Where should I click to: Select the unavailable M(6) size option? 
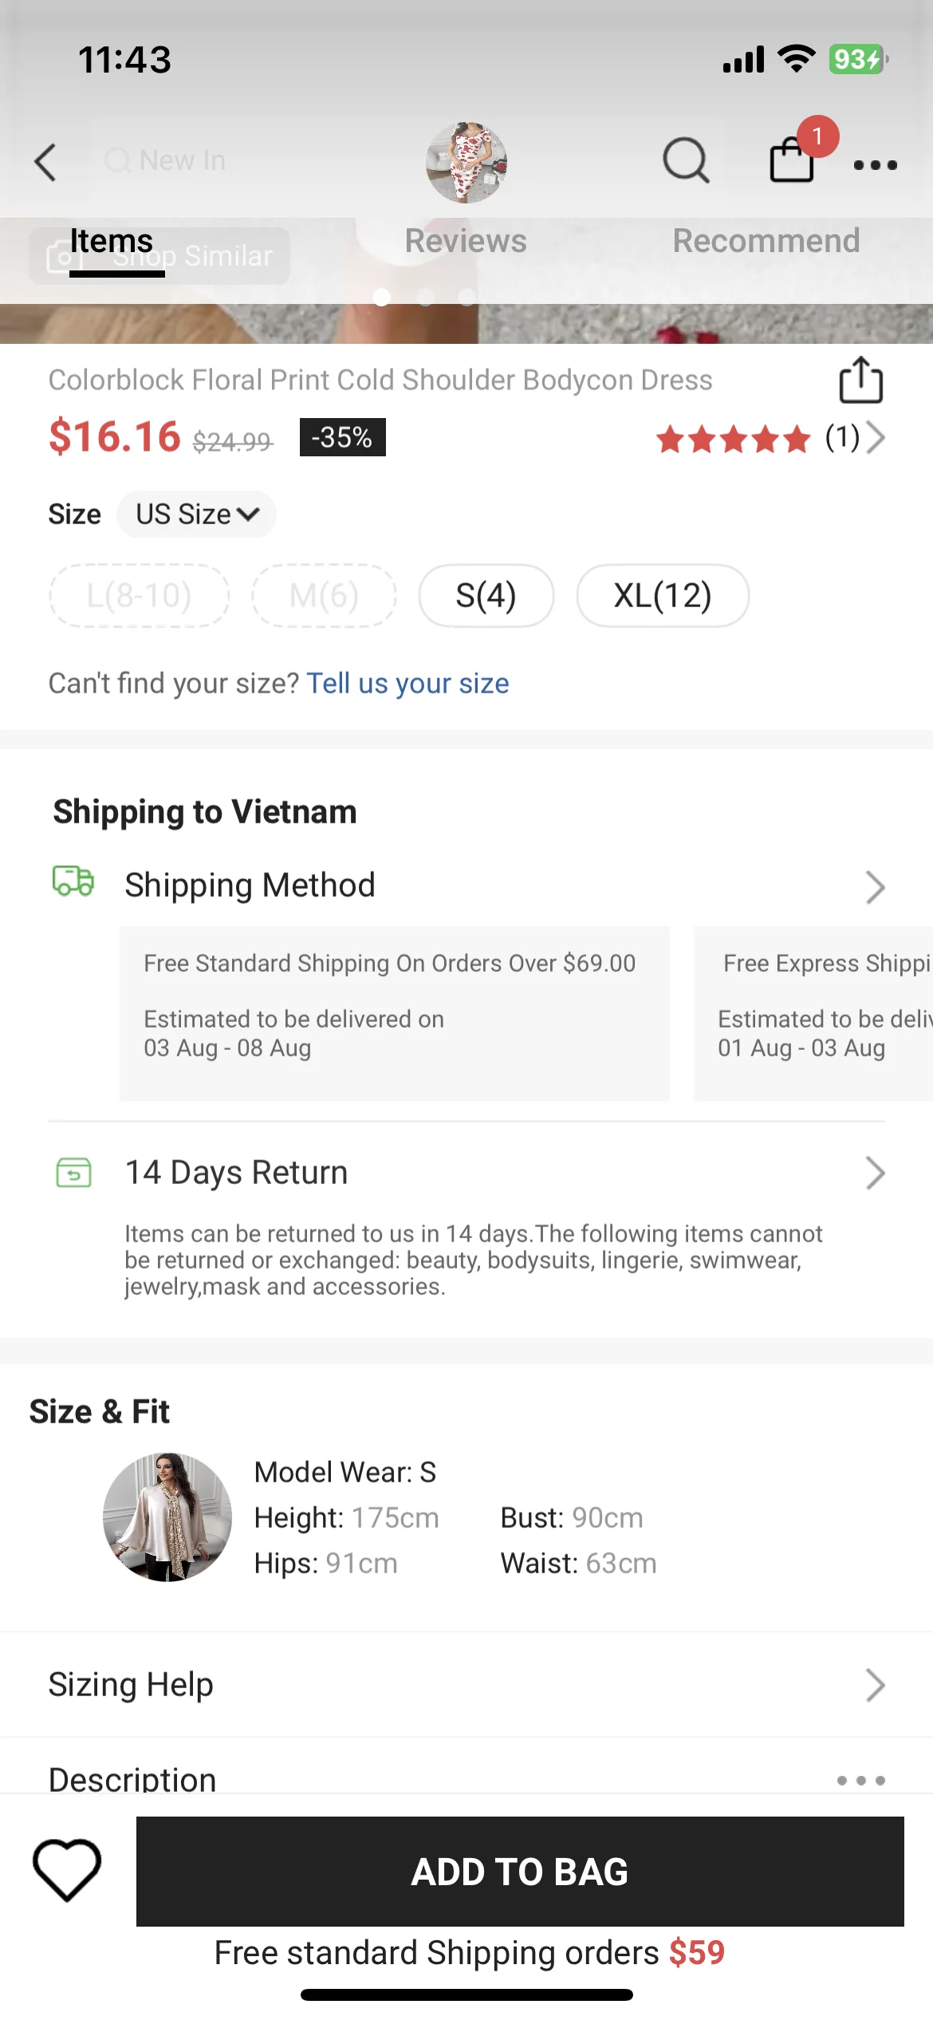(x=324, y=595)
